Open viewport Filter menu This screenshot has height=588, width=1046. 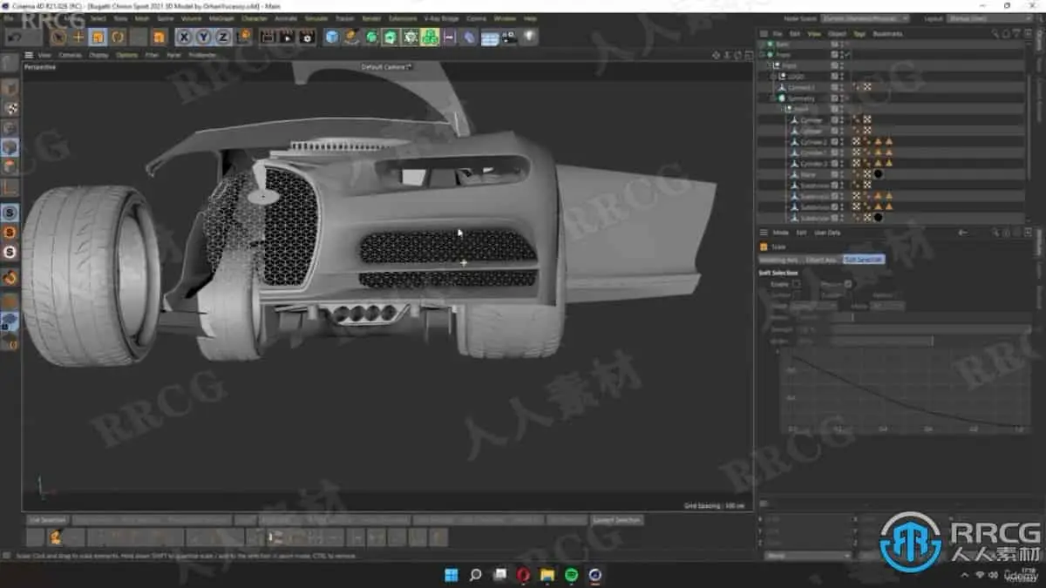(152, 55)
